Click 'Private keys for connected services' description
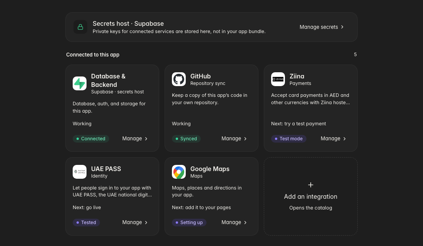This screenshot has height=246, width=423. click(x=179, y=32)
